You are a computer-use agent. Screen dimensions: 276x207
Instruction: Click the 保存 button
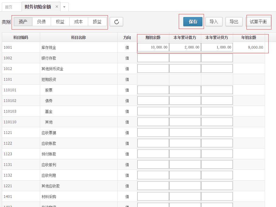(x=193, y=22)
